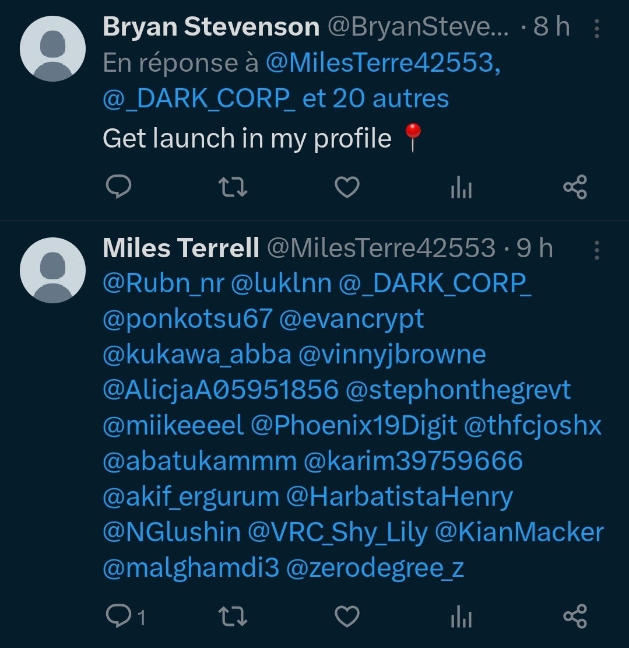Open the @Phoenix19Digit mention link
Viewport: 629px width, 648px height.
354,426
